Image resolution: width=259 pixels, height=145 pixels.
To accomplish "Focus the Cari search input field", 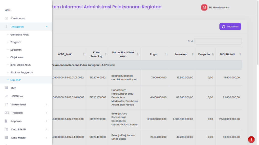I will click(x=218, y=41).
